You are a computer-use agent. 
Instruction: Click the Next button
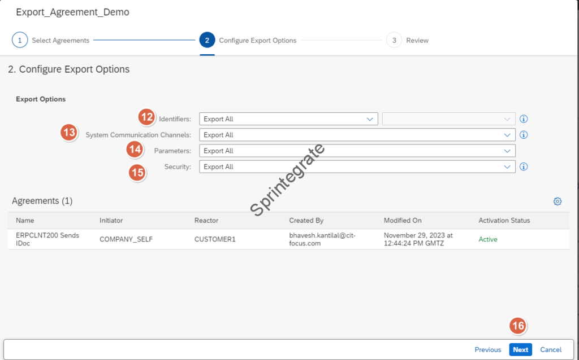pyautogui.click(x=520, y=350)
